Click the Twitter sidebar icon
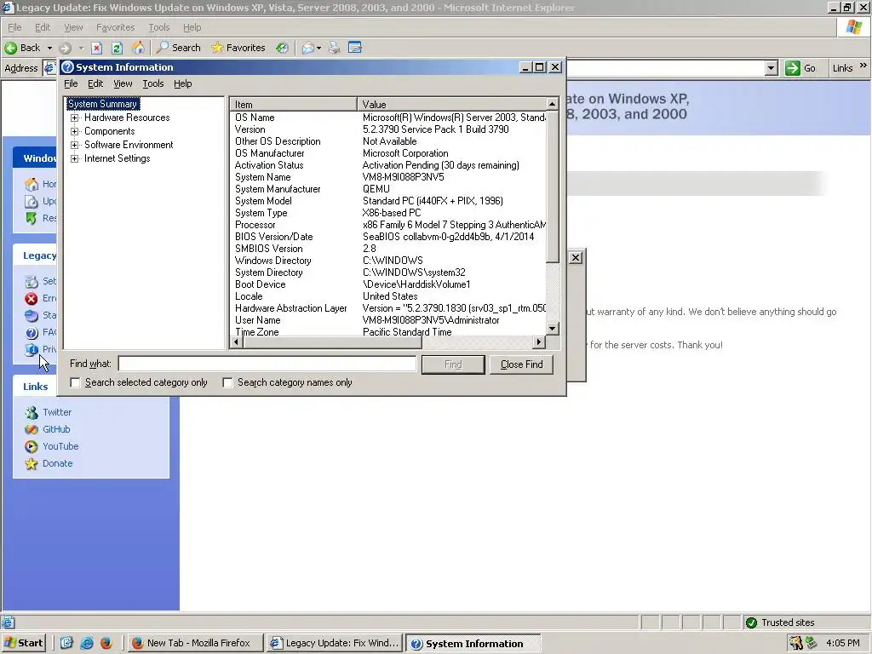The width and height of the screenshot is (872, 654). (32, 413)
